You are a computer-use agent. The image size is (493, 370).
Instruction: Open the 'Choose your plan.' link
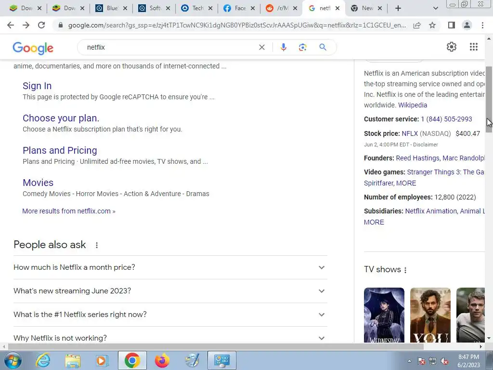[61, 119]
